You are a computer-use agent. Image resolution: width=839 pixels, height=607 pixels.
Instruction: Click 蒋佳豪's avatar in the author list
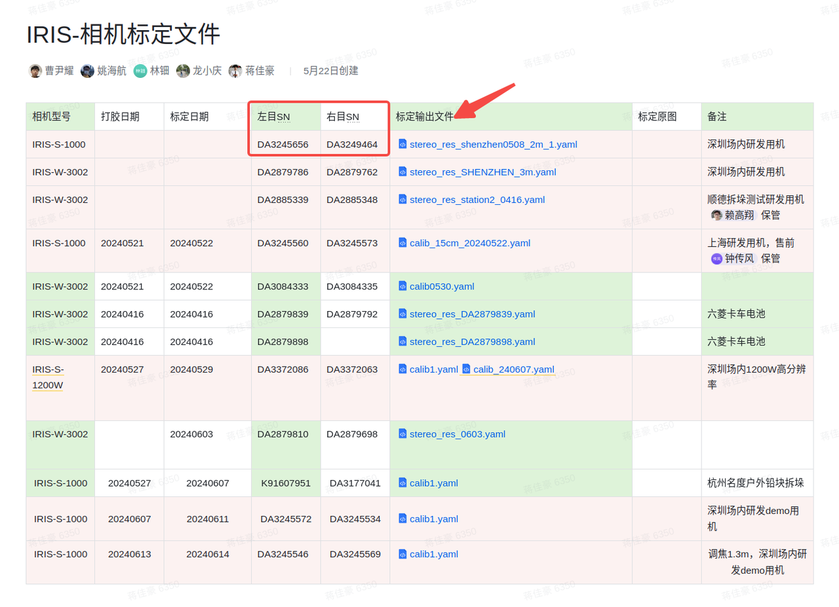[x=235, y=71]
